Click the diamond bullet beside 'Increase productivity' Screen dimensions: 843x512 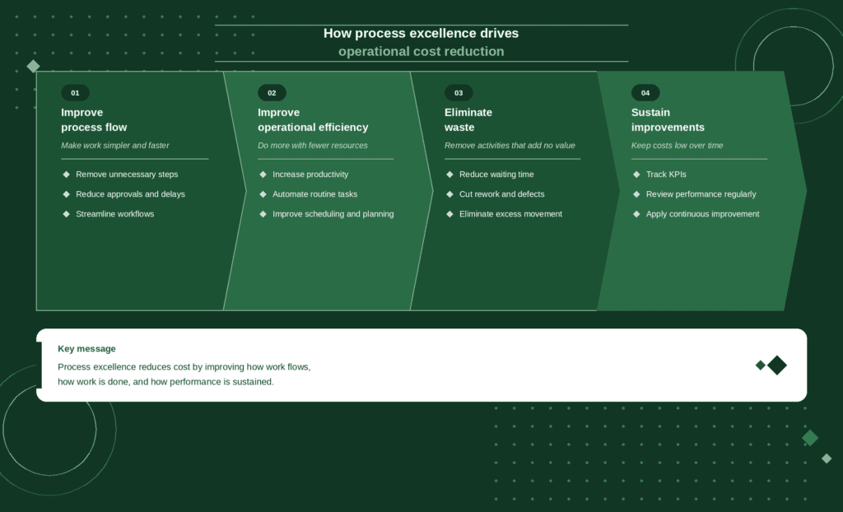[263, 175]
